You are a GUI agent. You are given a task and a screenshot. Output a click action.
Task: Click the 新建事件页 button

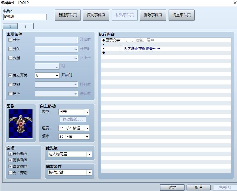click(68, 15)
